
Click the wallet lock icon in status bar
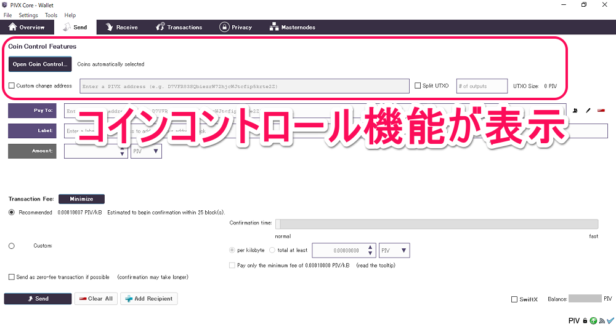pyautogui.click(x=585, y=321)
